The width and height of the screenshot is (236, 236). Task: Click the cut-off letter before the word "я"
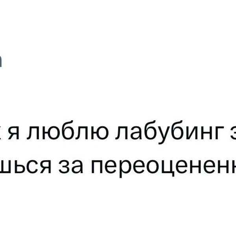tap(1, 133)
